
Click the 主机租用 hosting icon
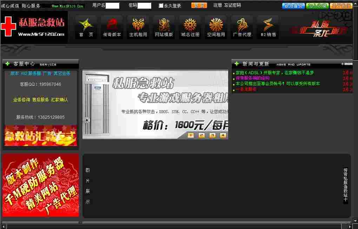(x=138, y=27)
